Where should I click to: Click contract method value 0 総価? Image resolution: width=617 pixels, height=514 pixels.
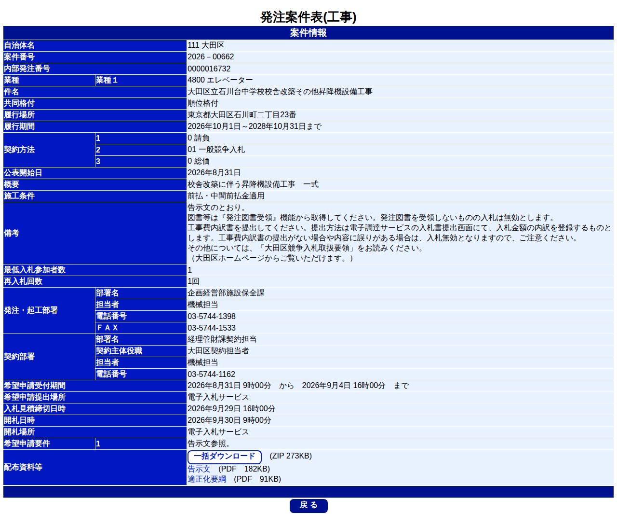[x=199, y=161]
